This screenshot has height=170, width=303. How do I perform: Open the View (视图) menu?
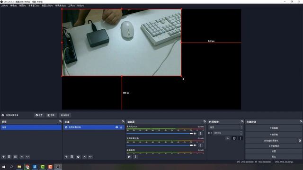22,6
